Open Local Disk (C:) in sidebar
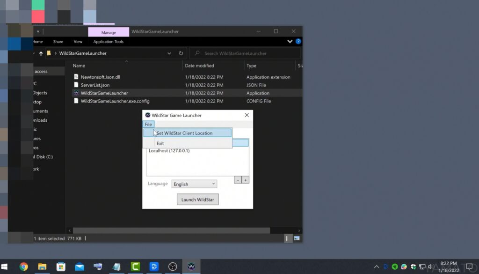Image resolution: width=479 pixels, height=274 pixels. tap(43, 157)
